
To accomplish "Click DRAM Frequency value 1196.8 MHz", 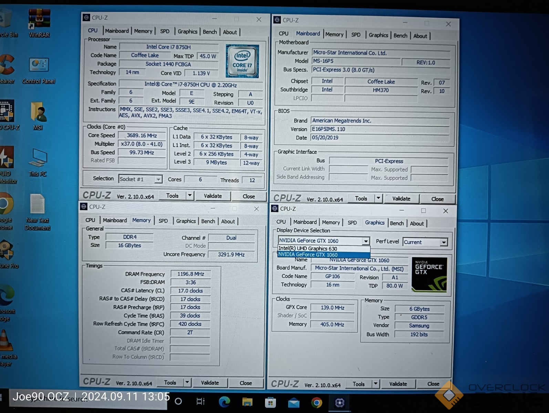I will click(x=191, y=274).
